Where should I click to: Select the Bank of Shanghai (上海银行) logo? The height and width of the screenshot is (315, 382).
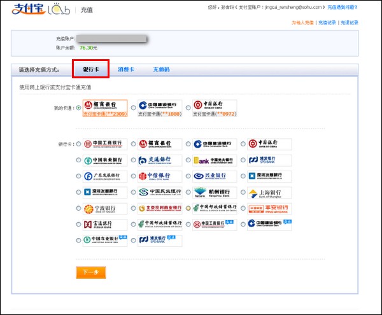pos(269,192)
